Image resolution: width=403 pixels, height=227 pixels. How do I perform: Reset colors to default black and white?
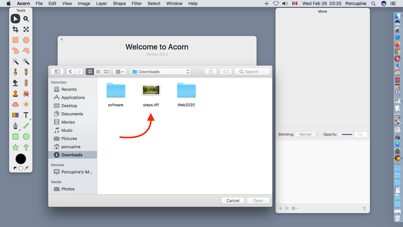point(15,168)
